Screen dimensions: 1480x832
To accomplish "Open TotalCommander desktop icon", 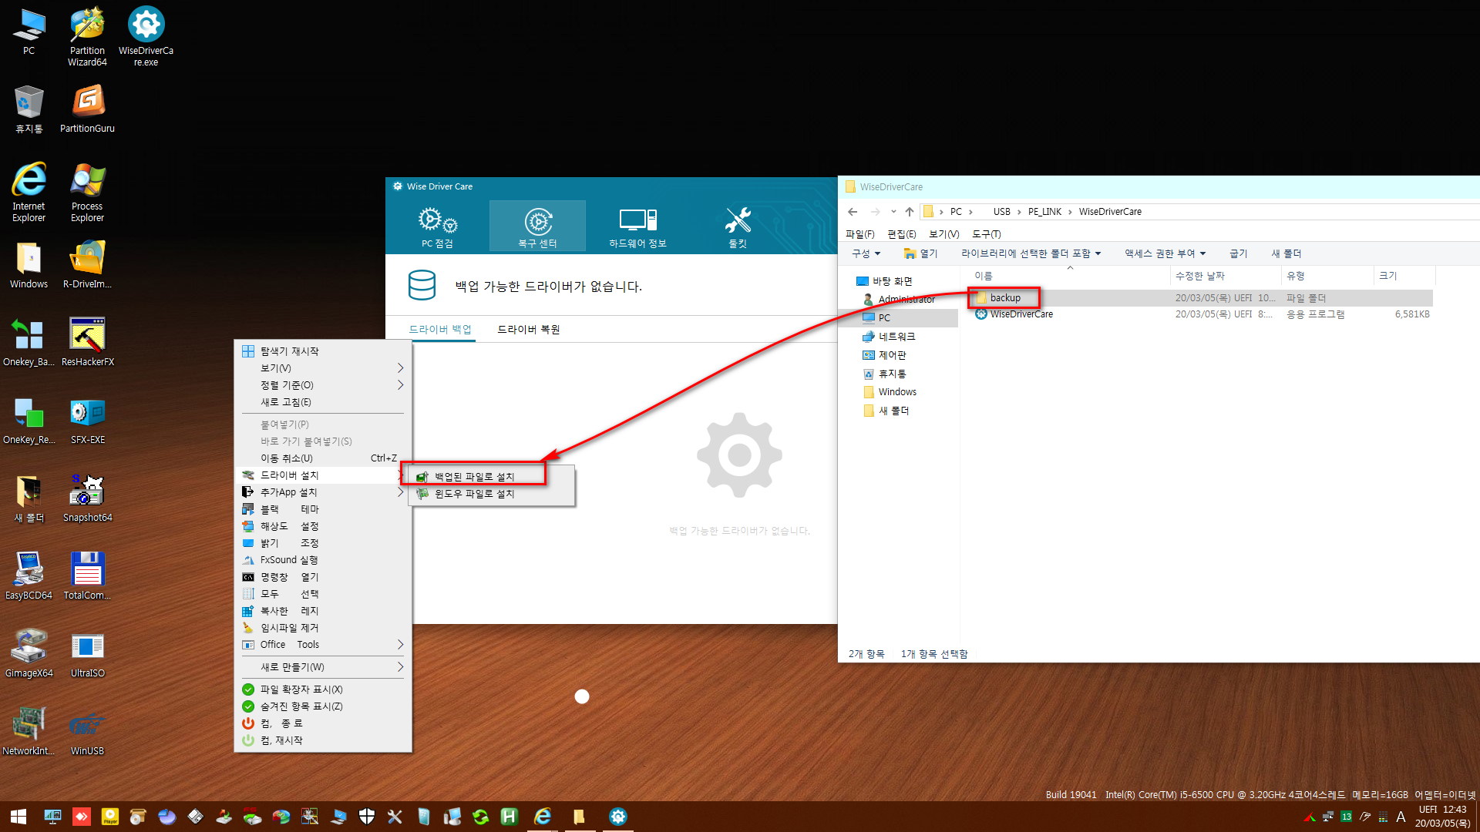I will pos(87,575).
